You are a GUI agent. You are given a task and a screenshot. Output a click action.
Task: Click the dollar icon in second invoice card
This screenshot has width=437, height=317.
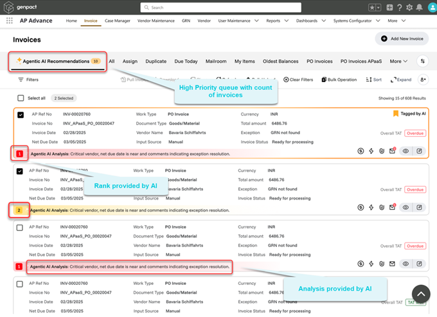tap(361, 208)
